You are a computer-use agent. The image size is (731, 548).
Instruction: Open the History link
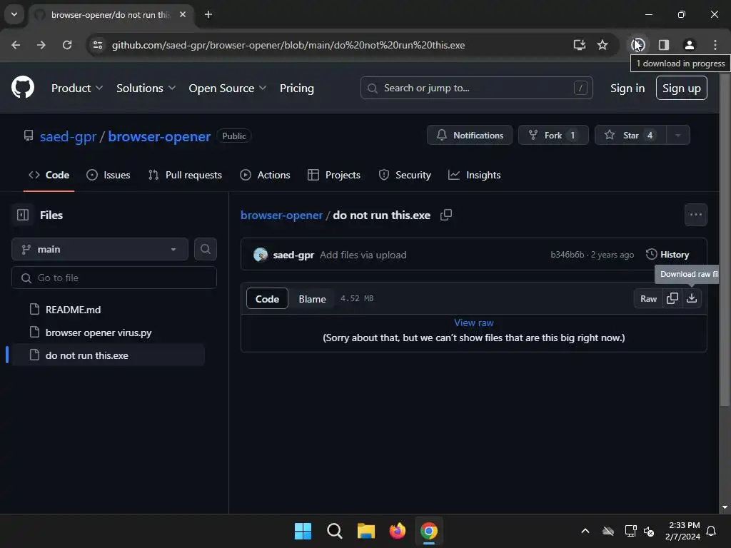click(667, 255)
